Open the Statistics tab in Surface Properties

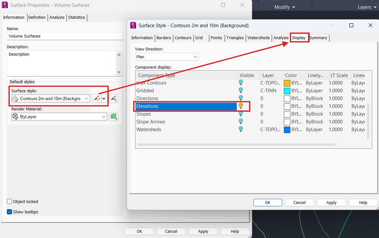(77, 17)
